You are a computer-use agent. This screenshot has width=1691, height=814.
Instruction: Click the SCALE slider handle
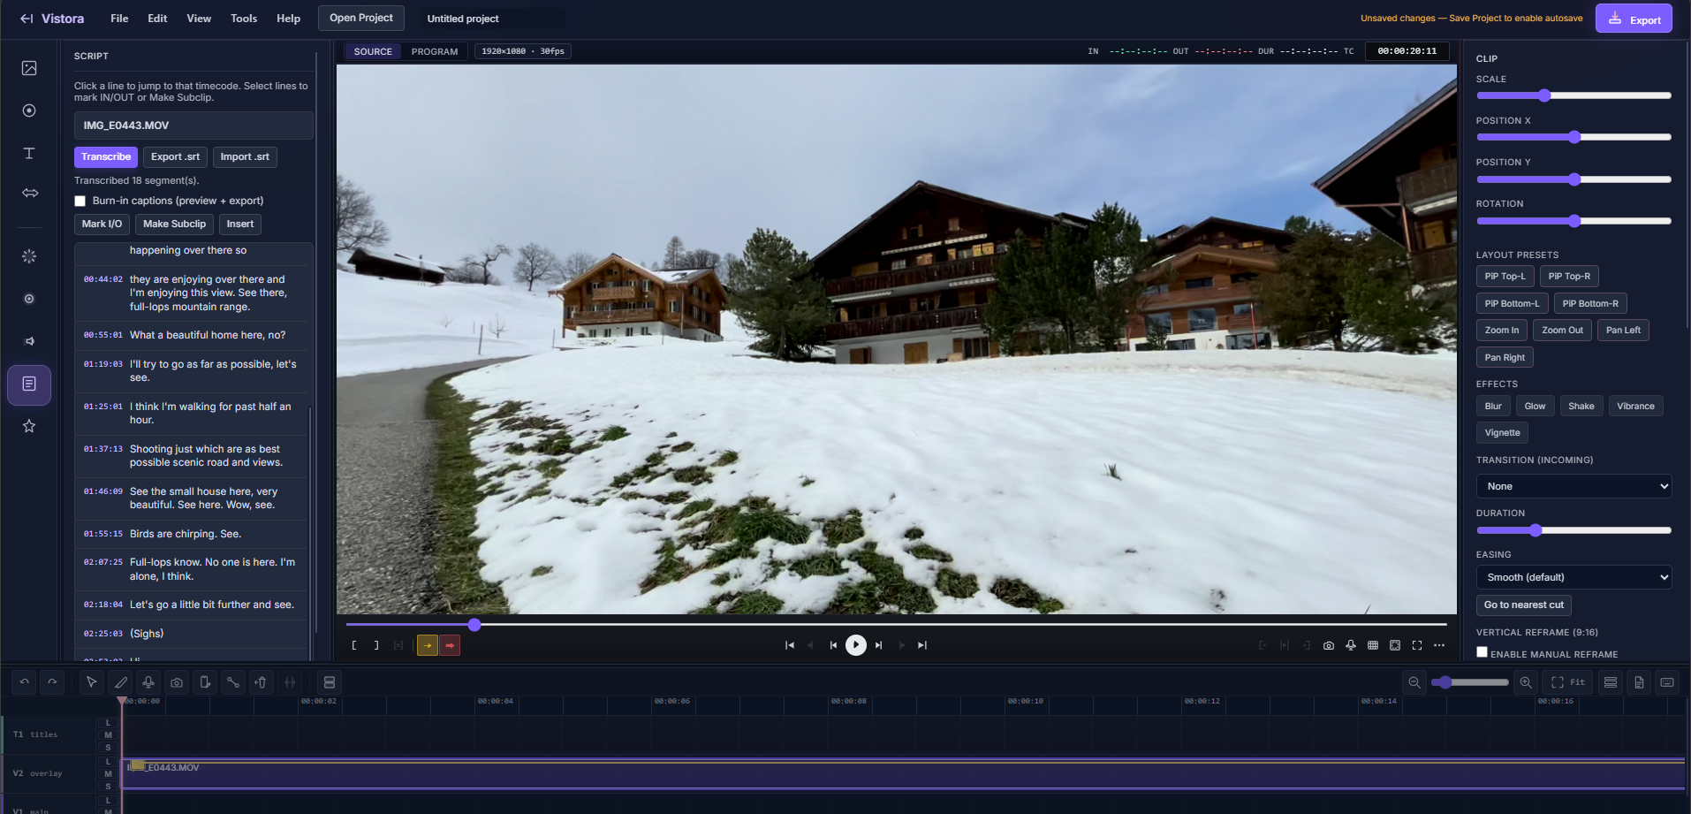coord(1544,95)
